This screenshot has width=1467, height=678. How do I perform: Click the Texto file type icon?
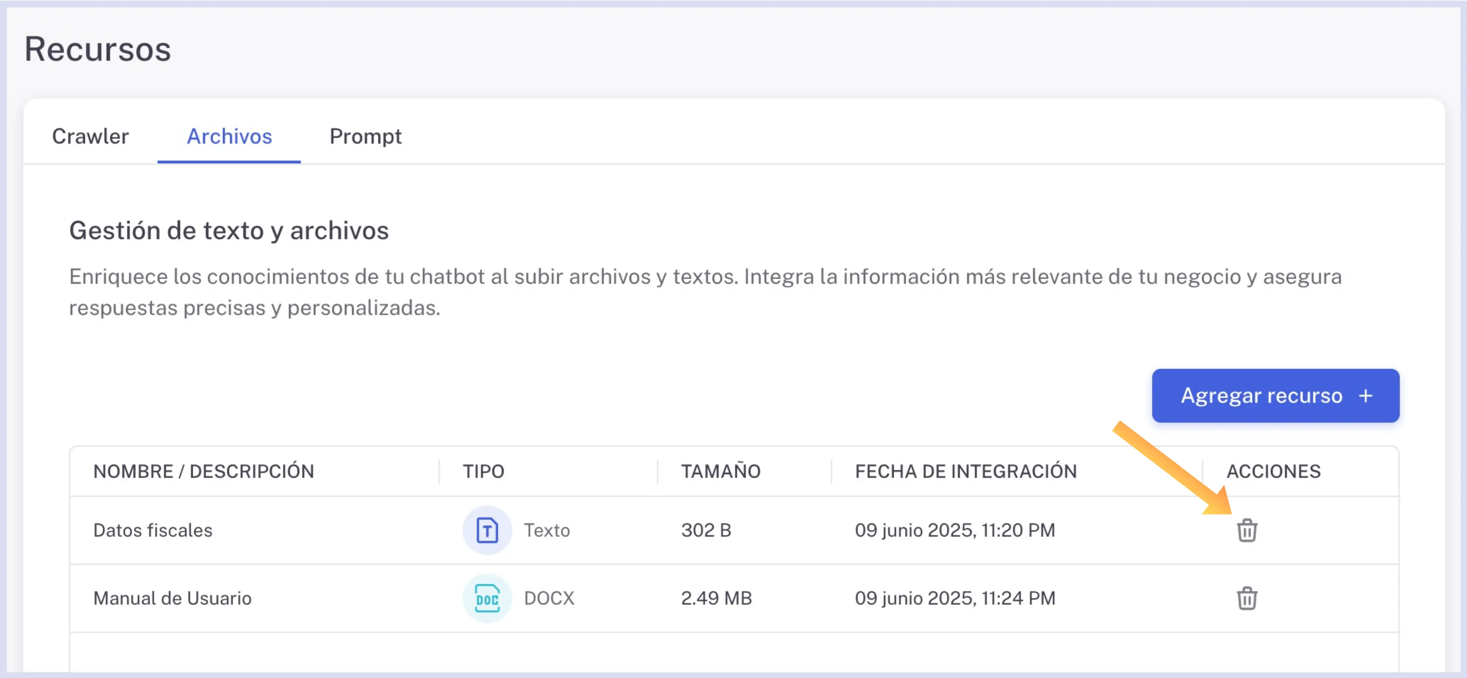487,530
